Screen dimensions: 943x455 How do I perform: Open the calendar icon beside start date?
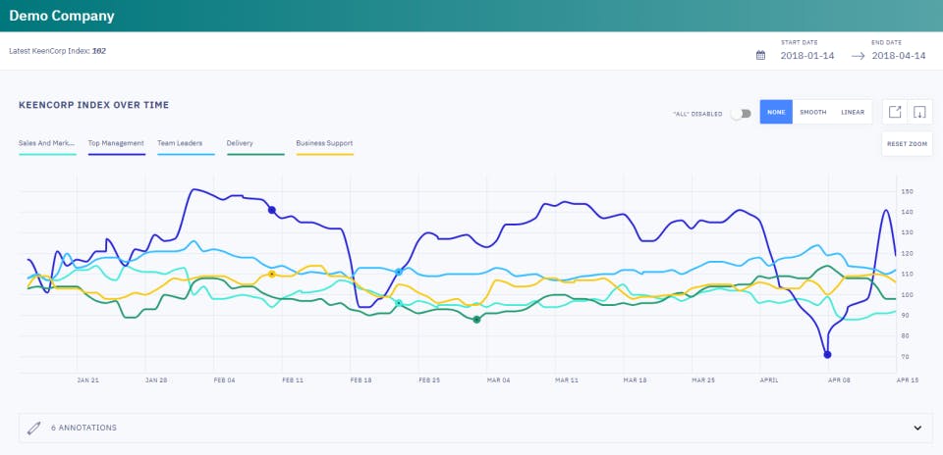(760, 55)
